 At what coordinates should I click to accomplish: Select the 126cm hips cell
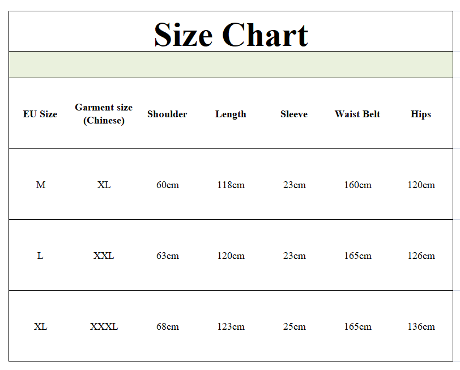(421, 256)
